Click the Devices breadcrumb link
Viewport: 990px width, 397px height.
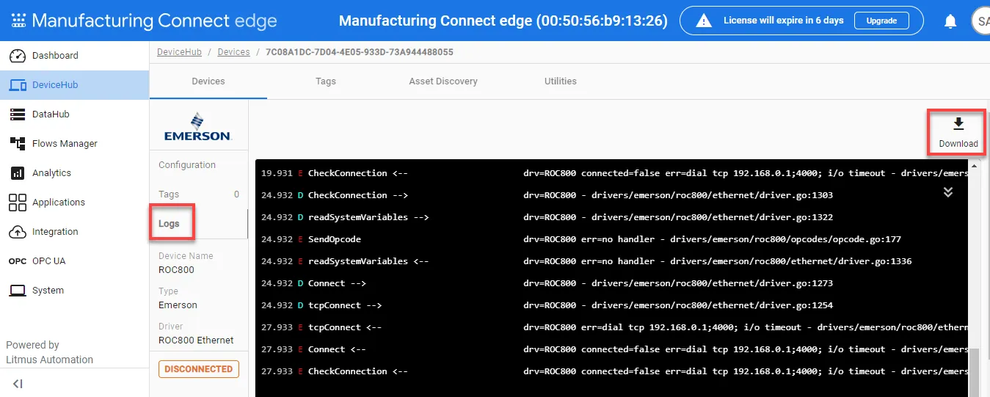(233, 52)
